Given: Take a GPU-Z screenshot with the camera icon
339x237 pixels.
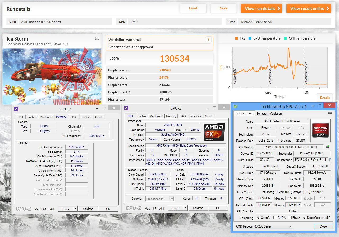Looking at the screenshot, I should 330,113.
